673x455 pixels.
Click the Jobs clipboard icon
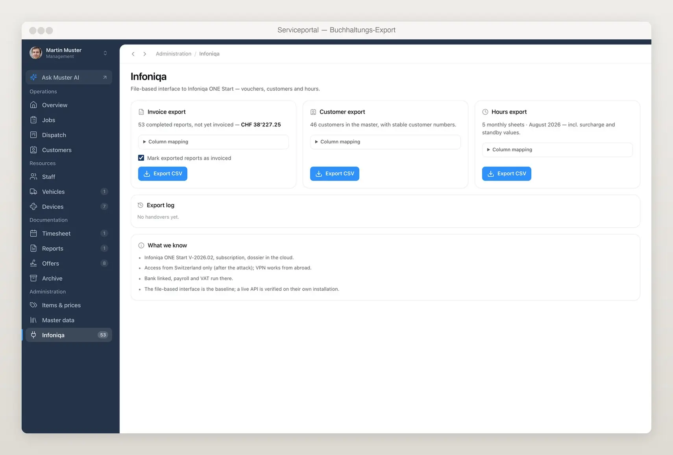pos(33,120)
